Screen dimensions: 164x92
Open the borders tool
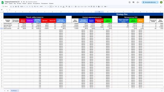coord(69,7)
